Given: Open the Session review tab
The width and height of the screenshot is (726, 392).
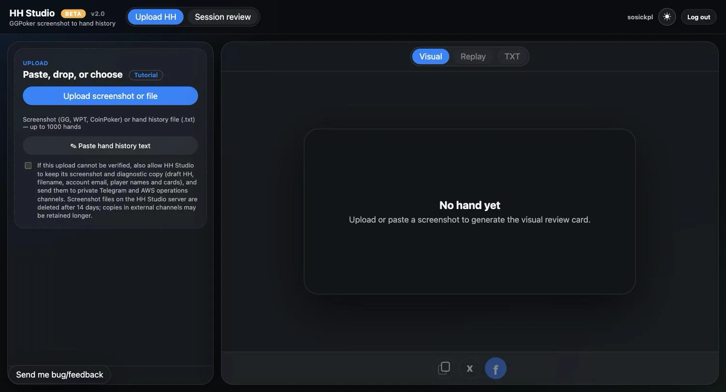Looking at the screenshot, I should point(223,17).
